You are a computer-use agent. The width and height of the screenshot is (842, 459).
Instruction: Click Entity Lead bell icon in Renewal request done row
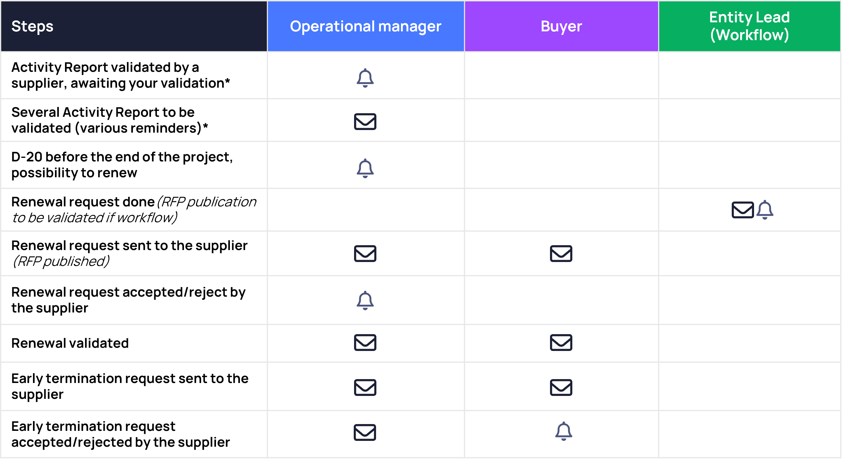click(x=765, y=210)
